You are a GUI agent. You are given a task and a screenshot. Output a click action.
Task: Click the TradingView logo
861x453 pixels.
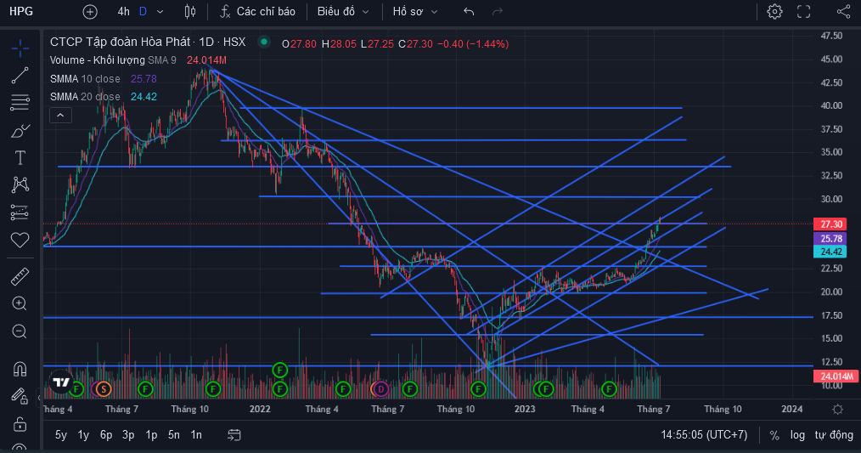coord(61,382)
